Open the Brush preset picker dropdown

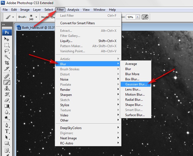pyautogui.click(x=36, y=17)
